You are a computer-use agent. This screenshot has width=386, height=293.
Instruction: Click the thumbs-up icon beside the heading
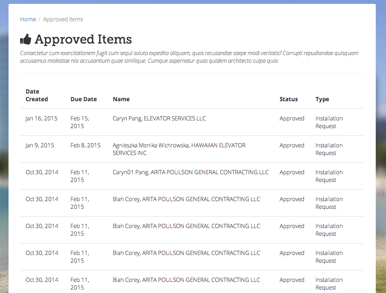[26, 39]
